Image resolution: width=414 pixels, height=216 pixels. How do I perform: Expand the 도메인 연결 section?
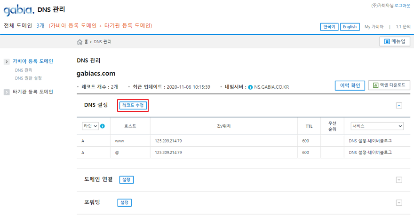pos(399,180)
